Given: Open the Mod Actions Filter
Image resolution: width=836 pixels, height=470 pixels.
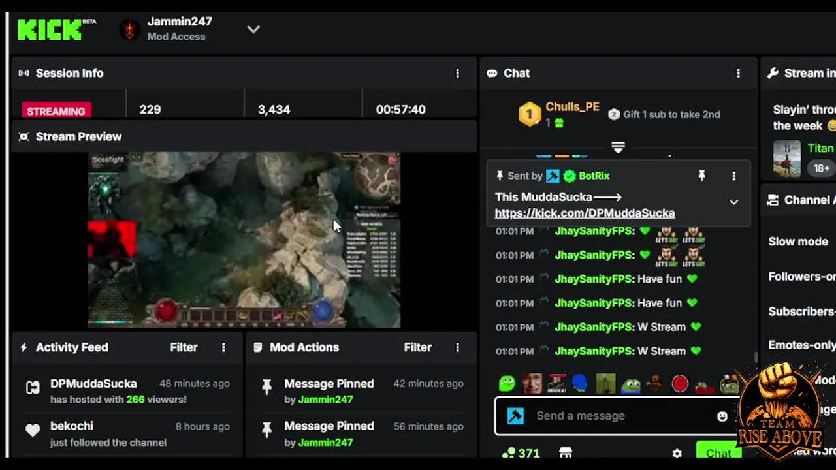Looking at the screenshot, I should click(417, 347).
